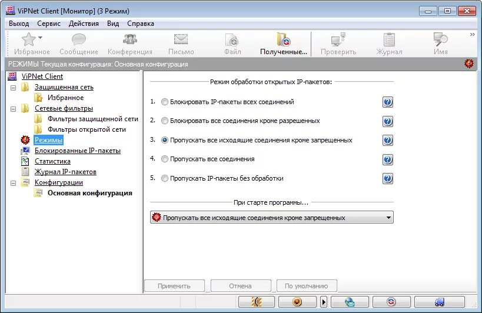Click the blue truck status bar button
This screenshot has height=313, width=482.
click(x=439, y=302)
